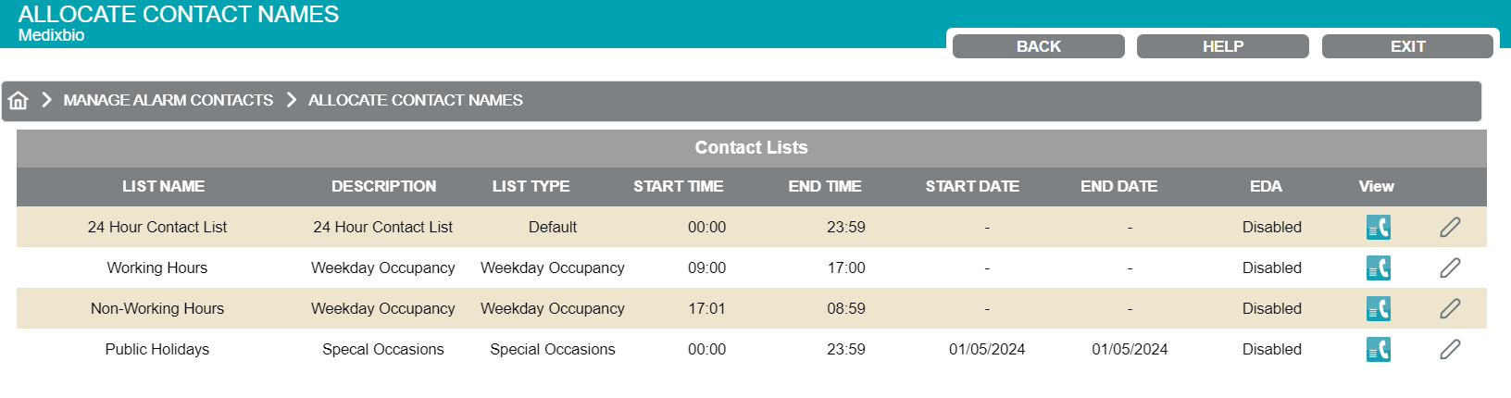Select the Working Hours list name
1511x398 pixels.
point(157,267)
